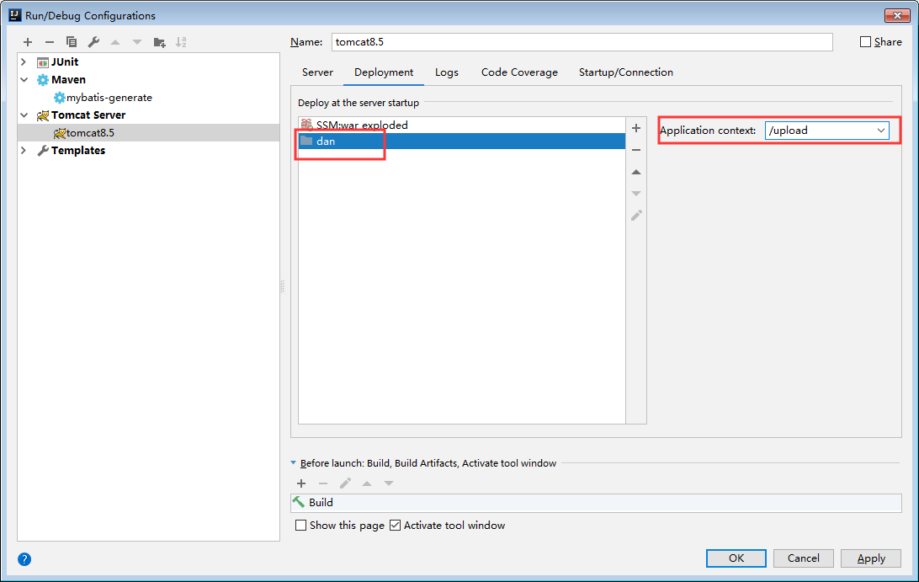Add before launch task plus icon
This screenshot has height=582, width=919.
coord(301,483)
